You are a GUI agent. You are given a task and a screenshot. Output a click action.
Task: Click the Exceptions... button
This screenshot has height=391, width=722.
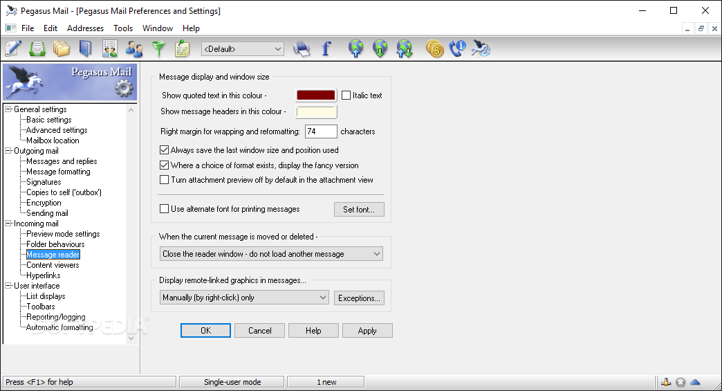359,298
